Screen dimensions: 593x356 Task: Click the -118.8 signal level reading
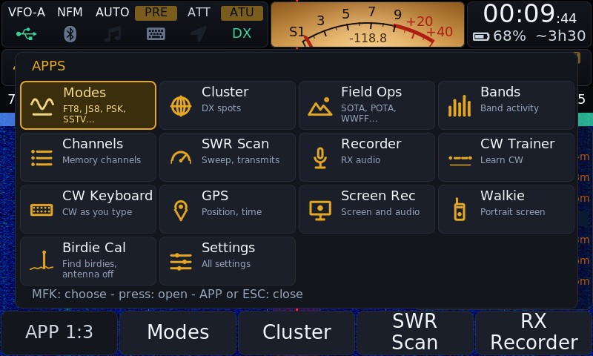pyautogui.click(x=368, y=39)
